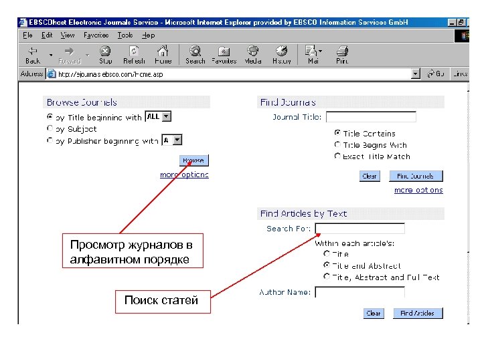
Task: Click the Back toolbar button
Action: click(33, 55)
